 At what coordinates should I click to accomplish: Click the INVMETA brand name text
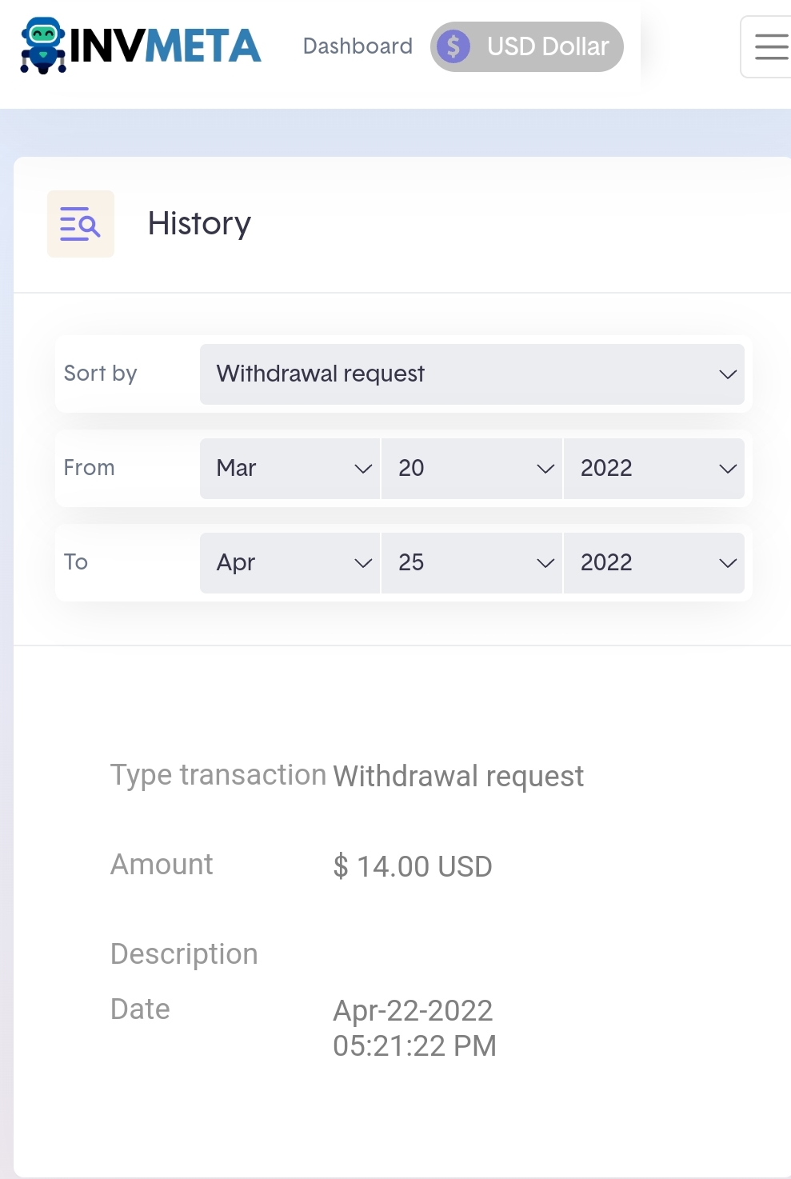coord(166,46)
